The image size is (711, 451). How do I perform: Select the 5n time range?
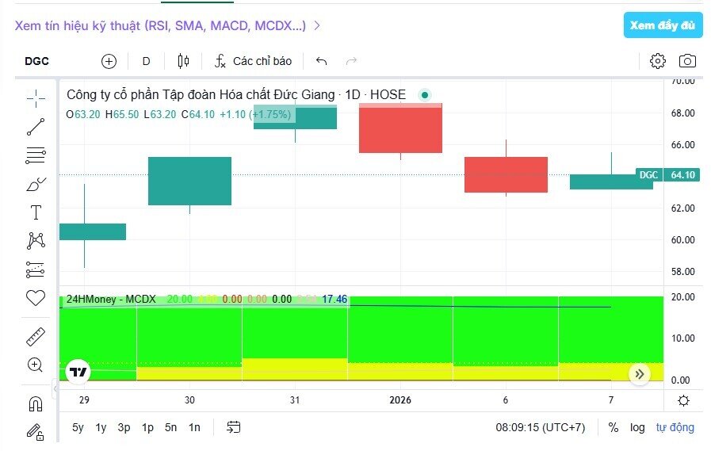tap(170, 427)
